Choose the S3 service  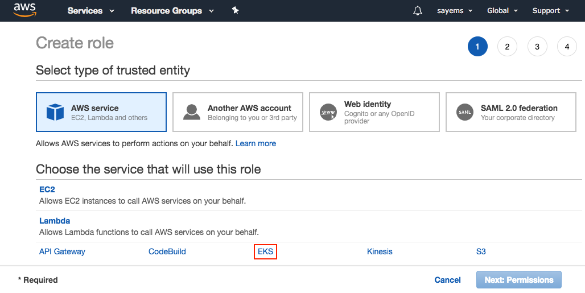pos(481,251)
